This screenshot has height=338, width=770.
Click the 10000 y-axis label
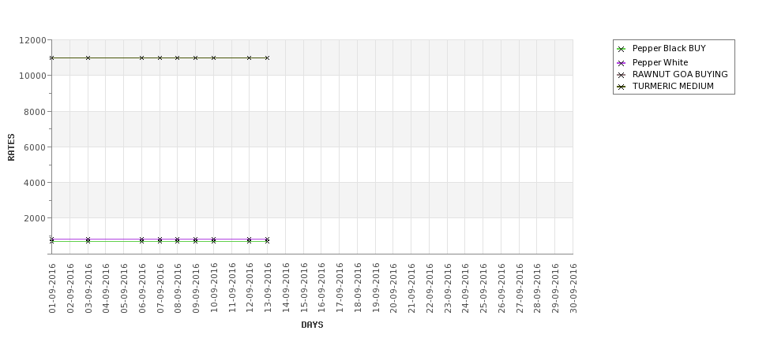tap(33, 76)
